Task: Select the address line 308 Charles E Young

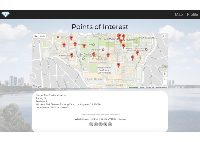Action: click(68, 104)
